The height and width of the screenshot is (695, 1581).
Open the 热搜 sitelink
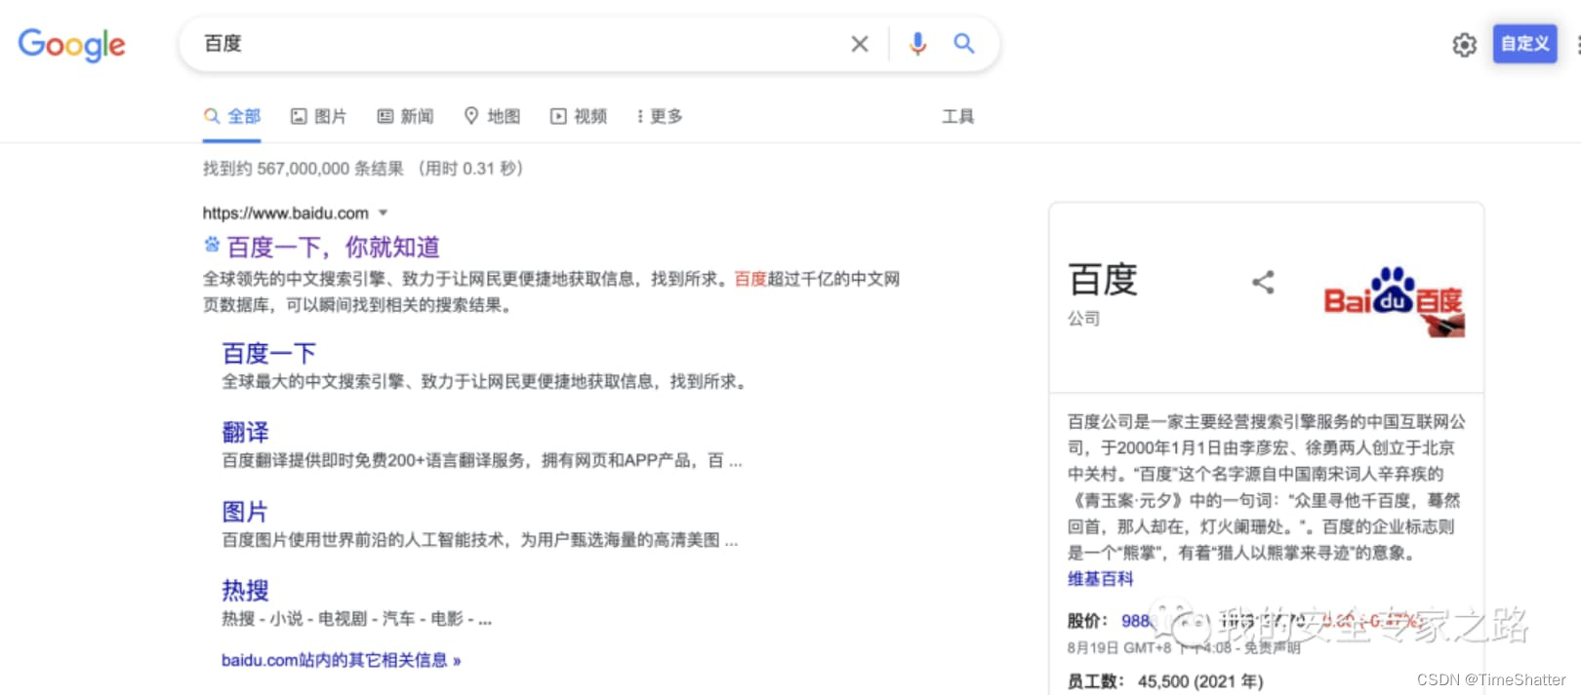245,590
